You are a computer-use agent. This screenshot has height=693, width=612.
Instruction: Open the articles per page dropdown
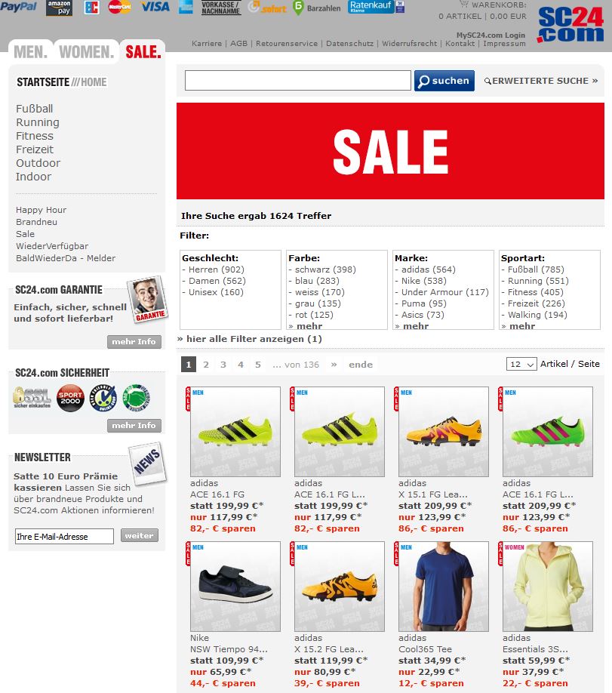coord(521,364)
